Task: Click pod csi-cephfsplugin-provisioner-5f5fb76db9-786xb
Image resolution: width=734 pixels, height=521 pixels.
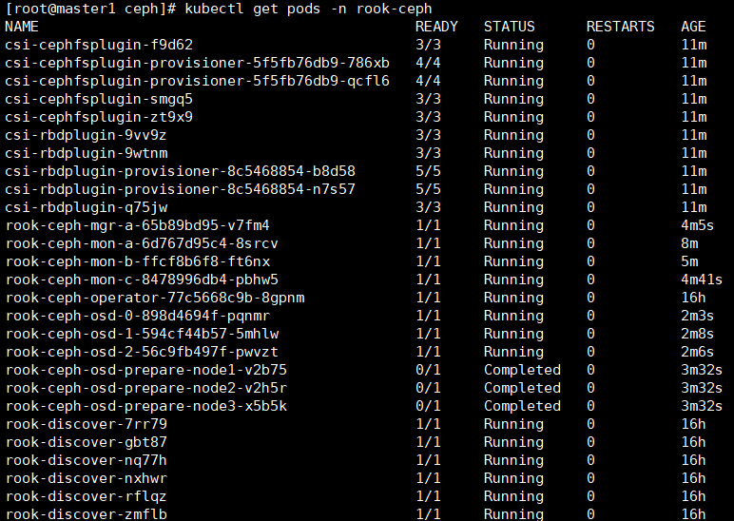Action: [x=197, y=63]
